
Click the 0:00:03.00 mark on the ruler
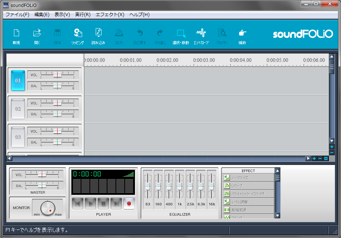click(x=204, y=60)
